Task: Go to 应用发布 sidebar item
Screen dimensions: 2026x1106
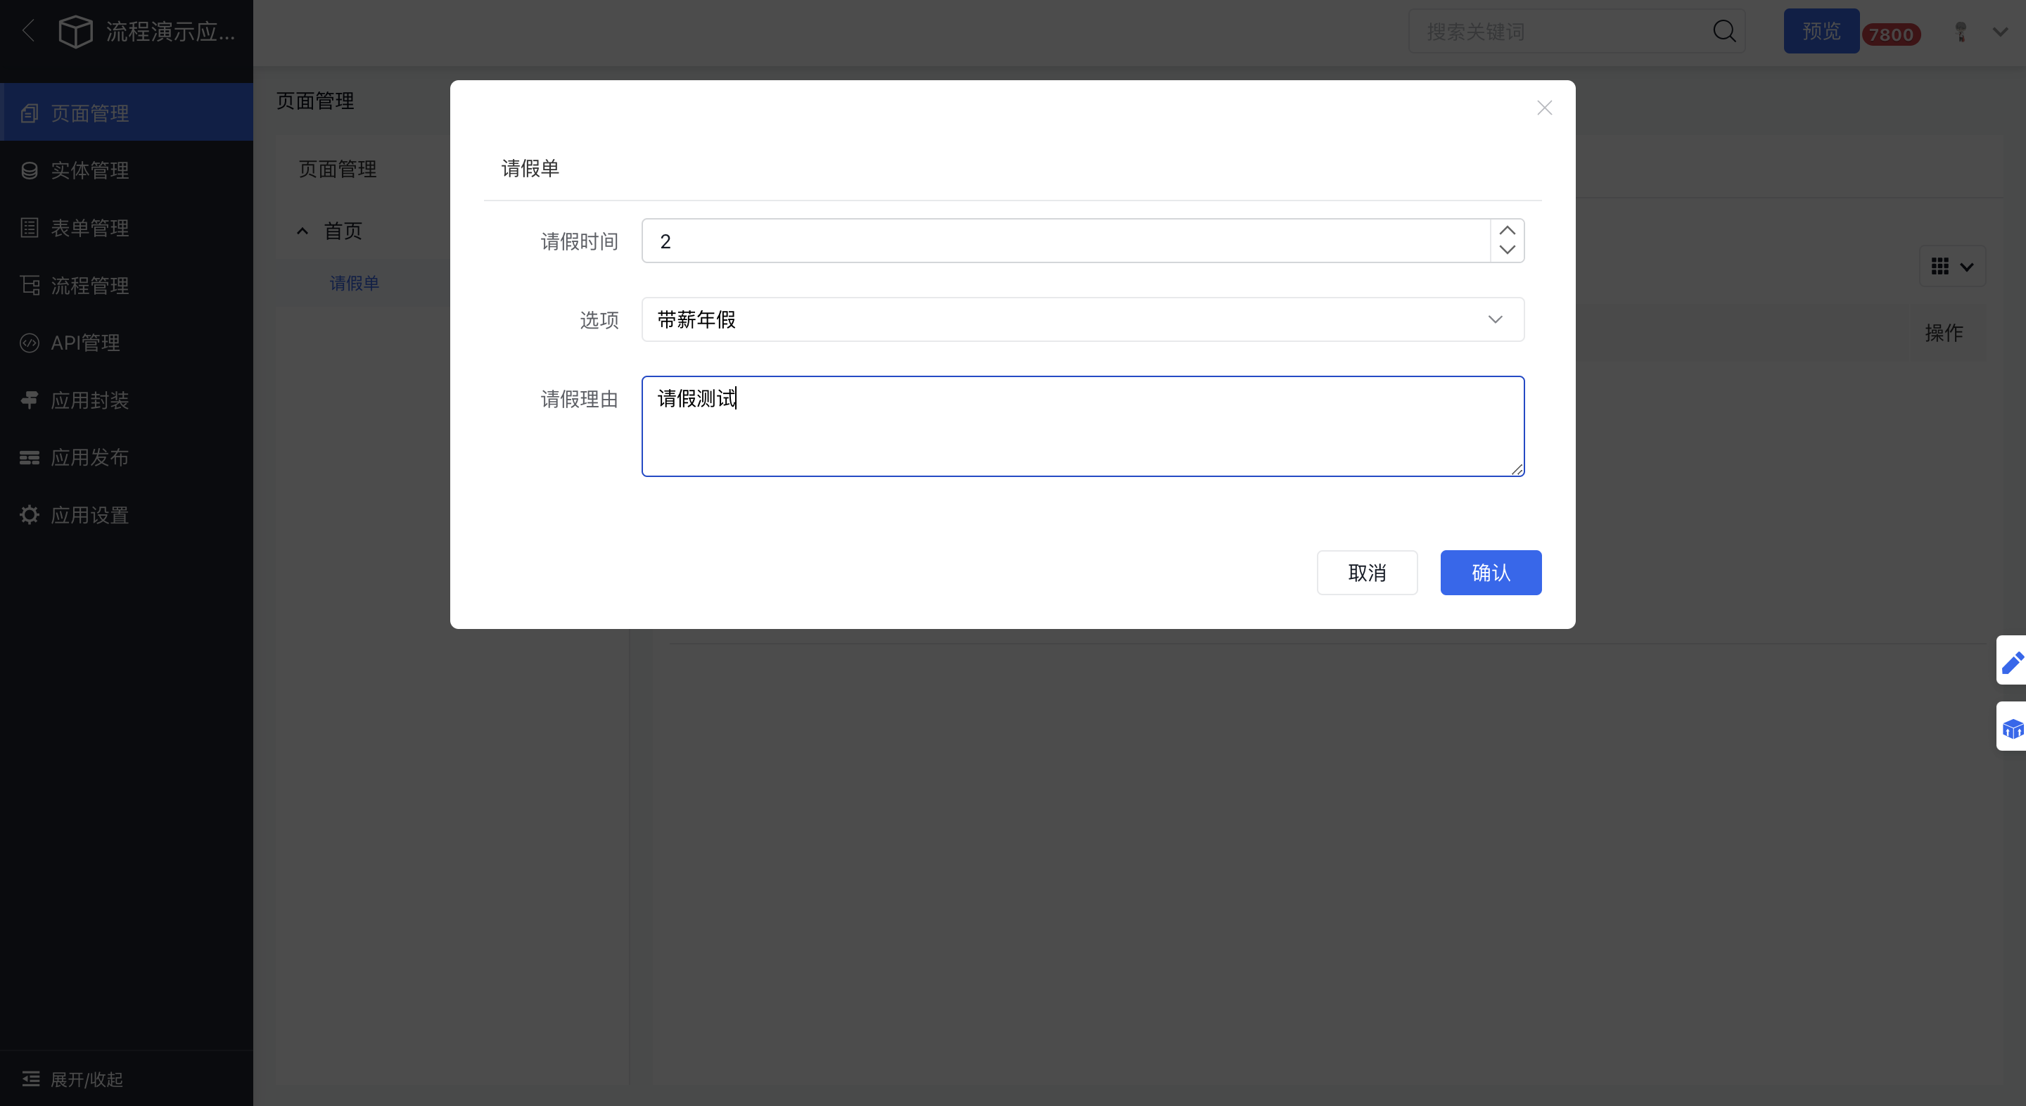Action: pos(127,457)
